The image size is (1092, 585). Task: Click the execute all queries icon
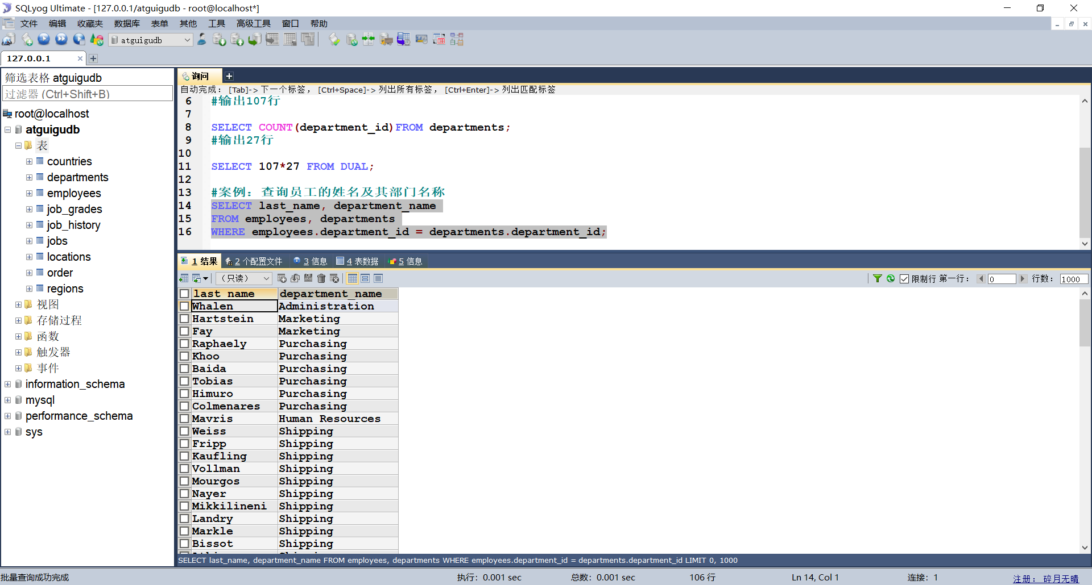click(x=61, y=40)
